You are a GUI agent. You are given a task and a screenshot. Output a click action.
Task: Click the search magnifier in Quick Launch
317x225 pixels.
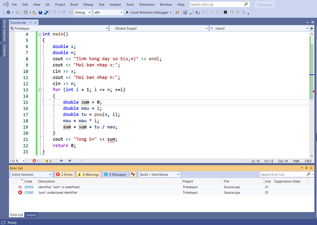coord(246,4)
